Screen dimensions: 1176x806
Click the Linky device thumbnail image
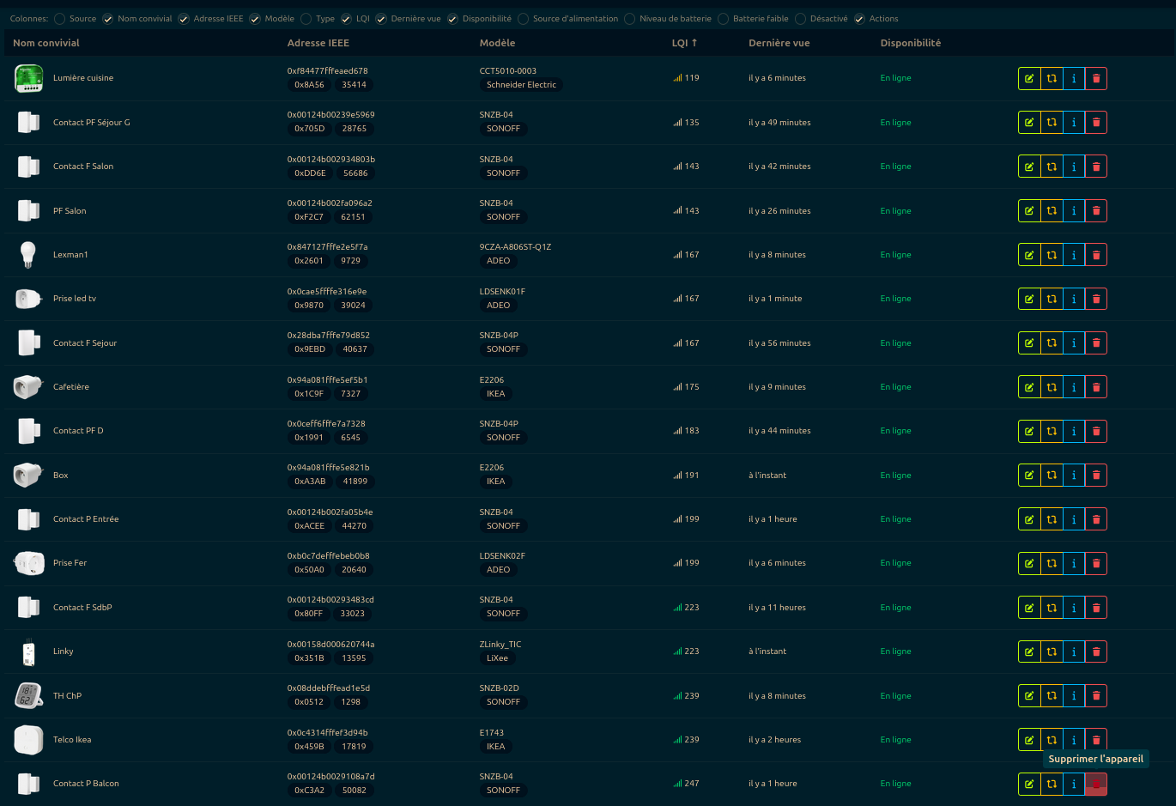click(x=28, y=652)
